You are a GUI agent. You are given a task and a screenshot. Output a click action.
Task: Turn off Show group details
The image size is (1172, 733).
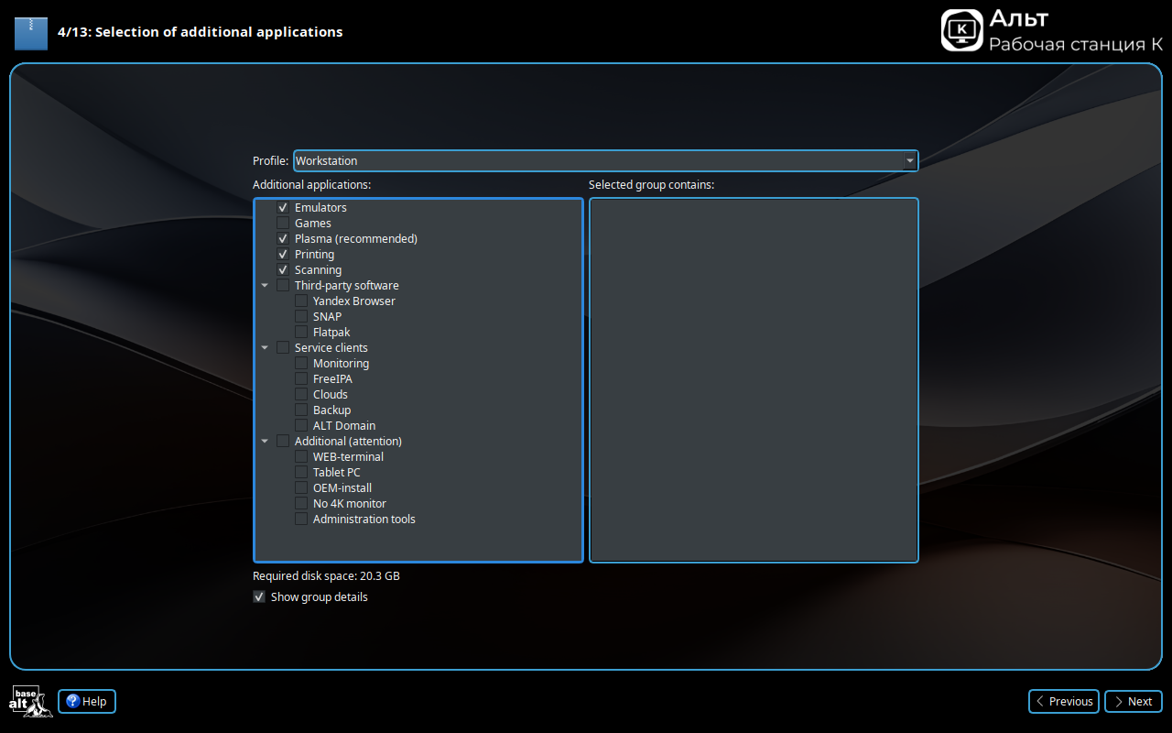point(259,597)
